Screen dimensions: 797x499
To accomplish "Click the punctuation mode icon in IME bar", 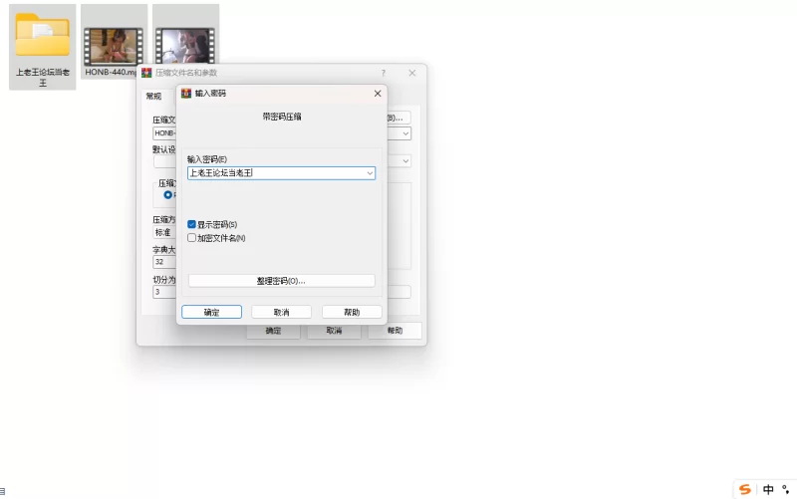I will 786,490.
